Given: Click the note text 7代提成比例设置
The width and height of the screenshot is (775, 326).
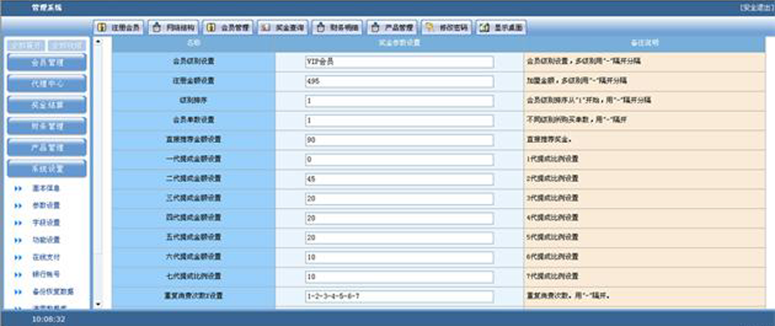Looking at the screenshot, I should (x=552, y=276).
